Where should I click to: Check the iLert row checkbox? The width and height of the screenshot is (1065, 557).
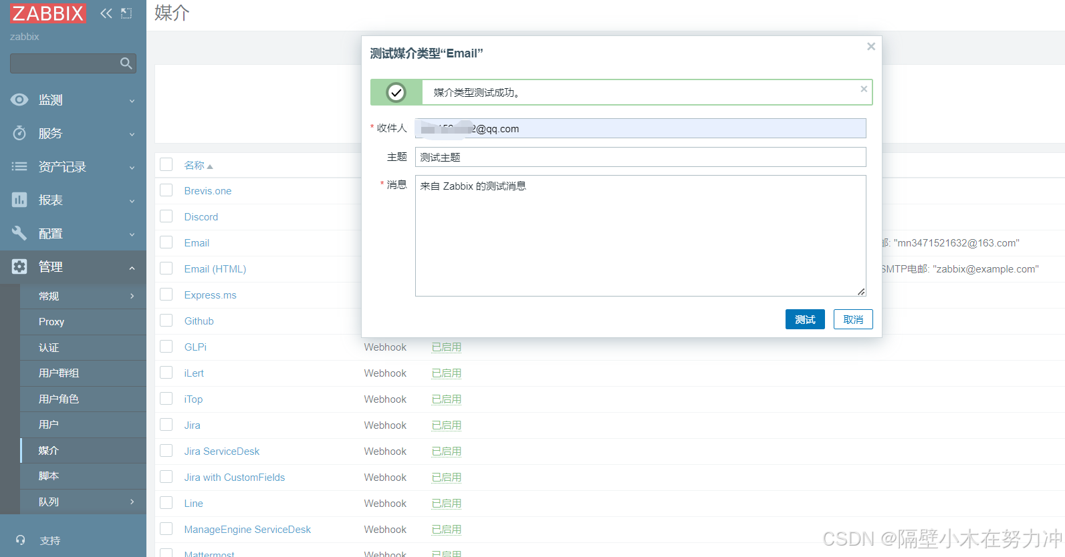point(166,373)
